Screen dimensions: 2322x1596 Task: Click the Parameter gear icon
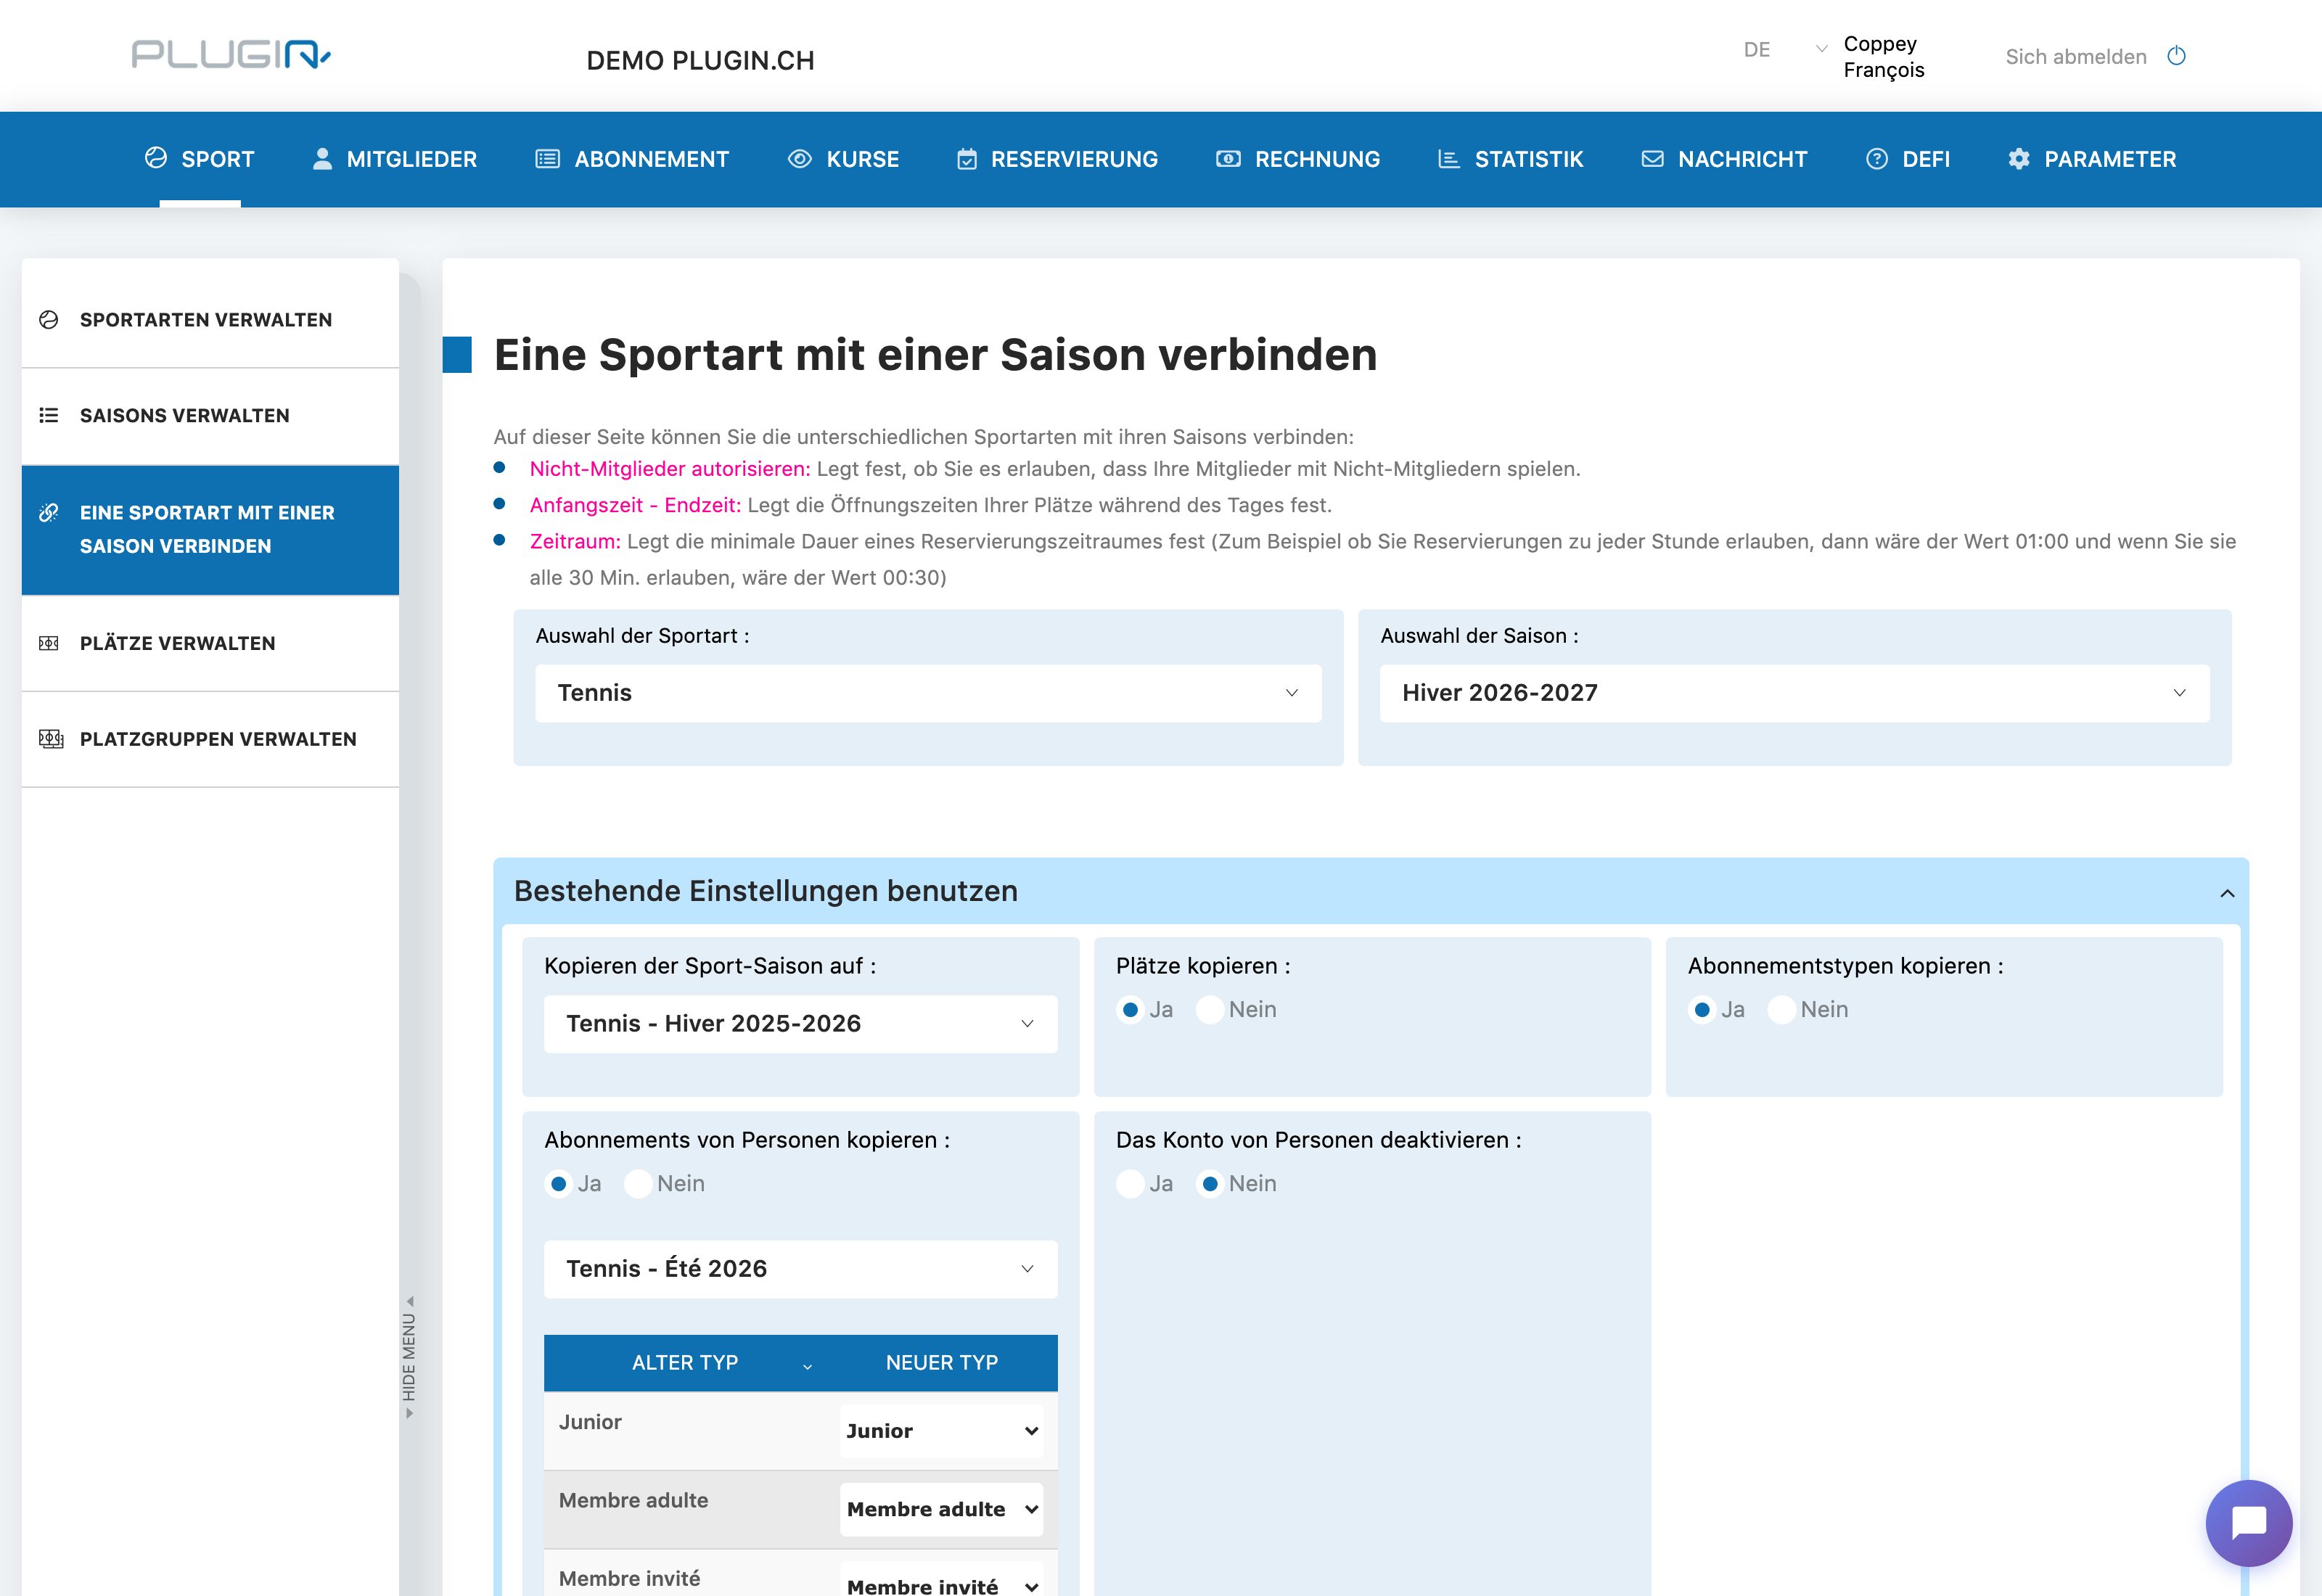coord(2019,159)
